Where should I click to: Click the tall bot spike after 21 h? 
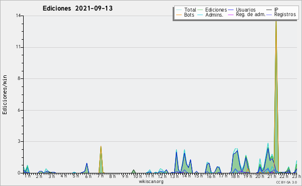276,96
